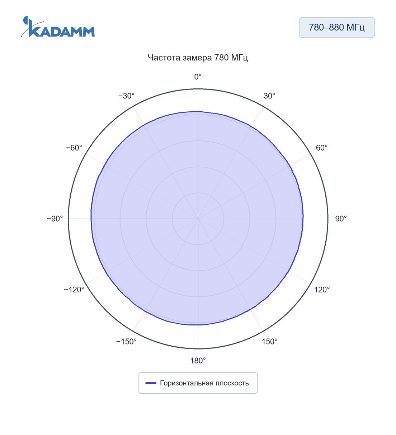Viewport: 396px width, 435px height.
Task: Click the −120° angle label
Action: point(74,290)
